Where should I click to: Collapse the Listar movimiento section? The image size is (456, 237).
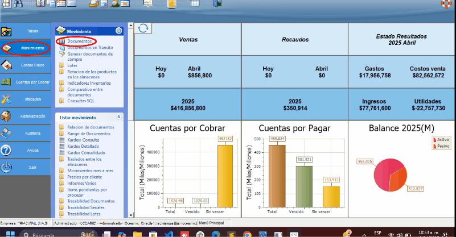(x=118, y=117)
